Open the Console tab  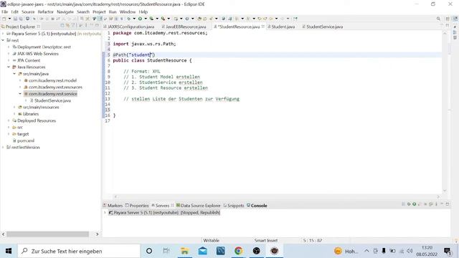[257, 206]
